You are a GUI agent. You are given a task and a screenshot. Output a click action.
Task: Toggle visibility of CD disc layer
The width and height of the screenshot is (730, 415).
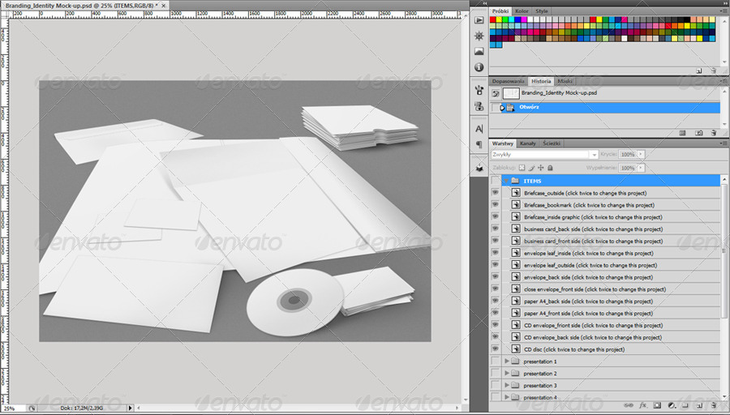click(x=496, y=349)
